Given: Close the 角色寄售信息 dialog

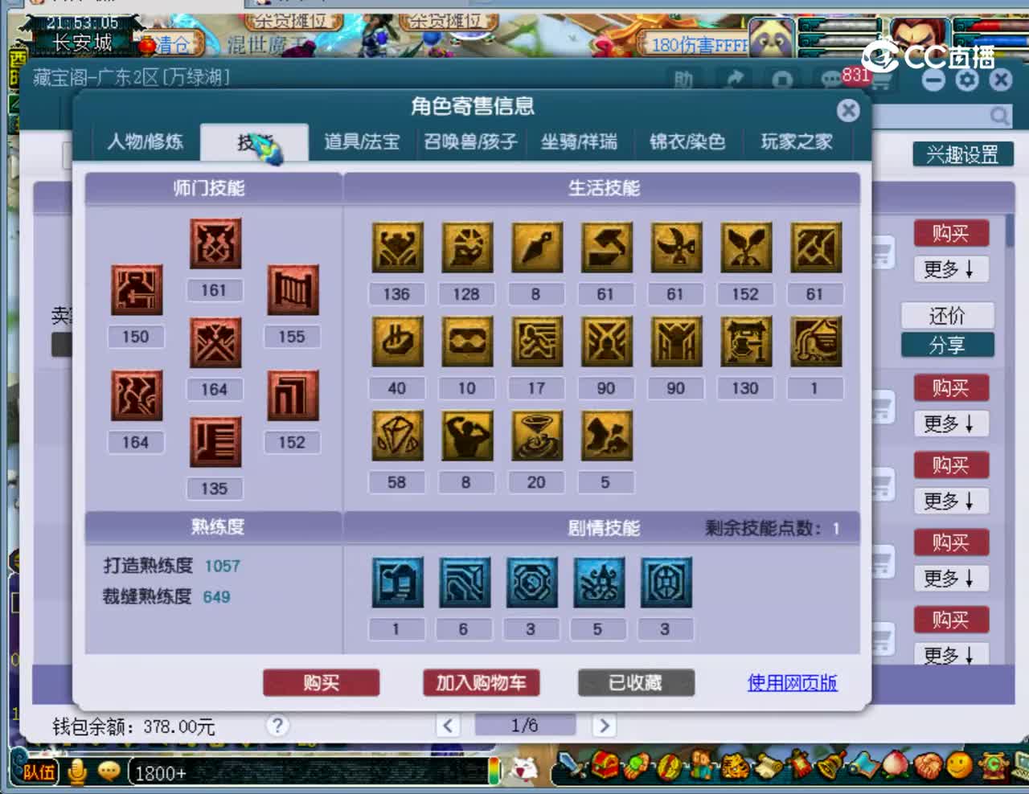Looking at the screenshot, I should pos(848,110).
